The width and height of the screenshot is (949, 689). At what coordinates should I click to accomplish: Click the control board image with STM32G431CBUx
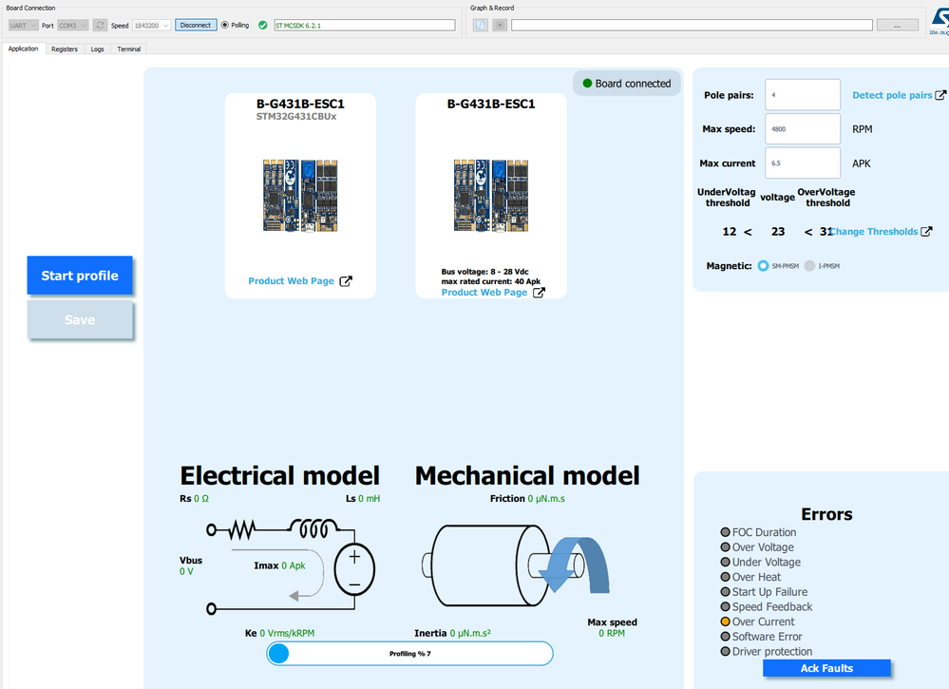tap(300, 196)
